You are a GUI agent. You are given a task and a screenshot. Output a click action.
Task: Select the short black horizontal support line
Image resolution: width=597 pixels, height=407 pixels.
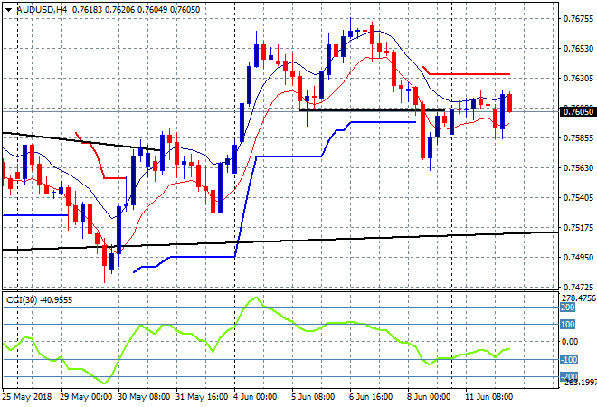pos(362,110)
